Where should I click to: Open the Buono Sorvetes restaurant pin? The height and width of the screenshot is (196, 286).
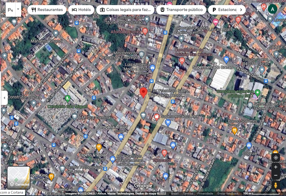point(235,131)
